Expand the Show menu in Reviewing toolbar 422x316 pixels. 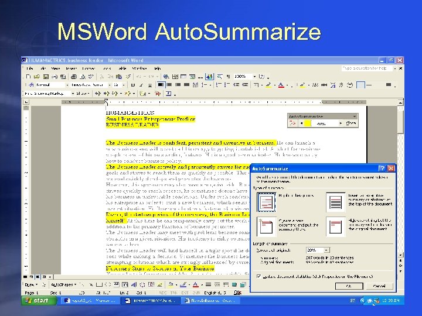[x=83, y=94]
